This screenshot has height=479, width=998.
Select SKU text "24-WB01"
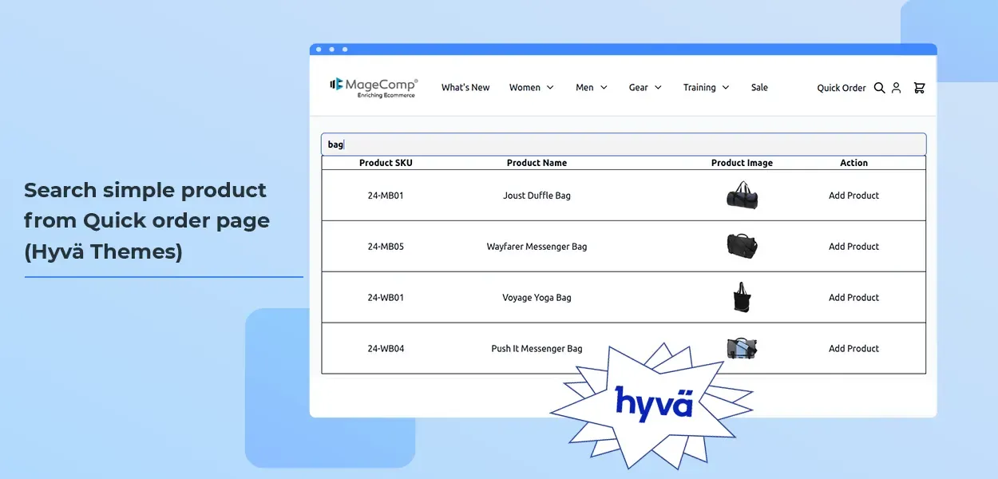[x=386, y=298]
